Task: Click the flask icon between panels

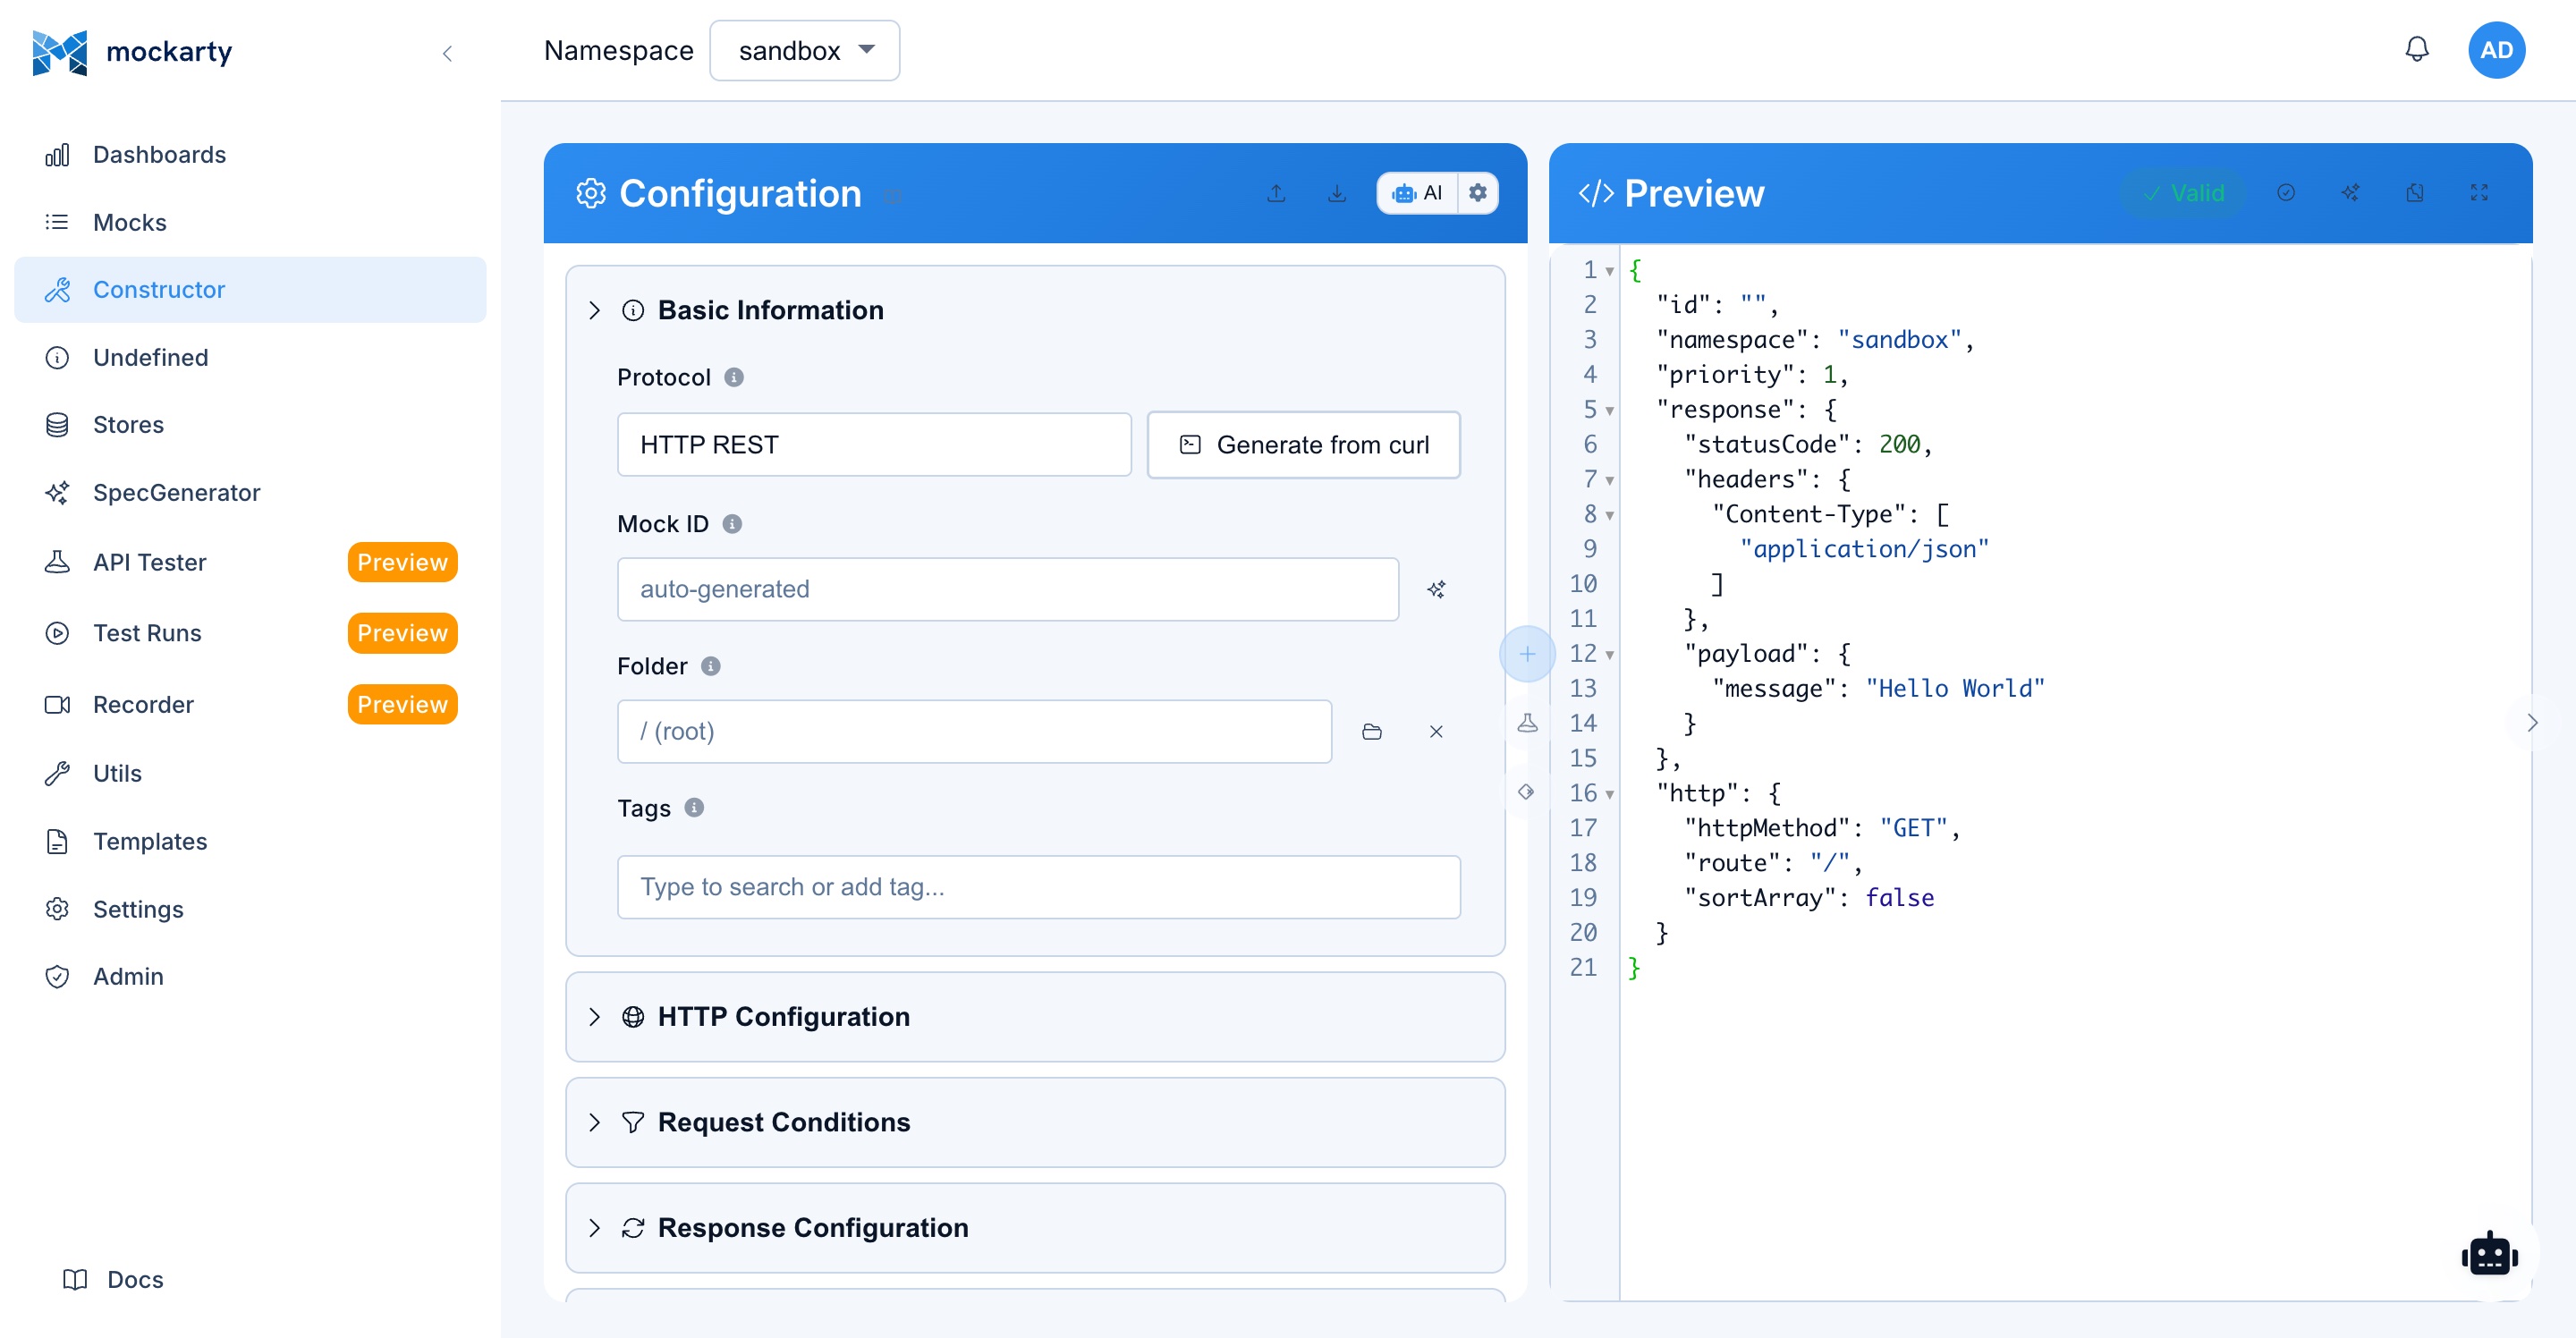Action: pos(1527,723)
